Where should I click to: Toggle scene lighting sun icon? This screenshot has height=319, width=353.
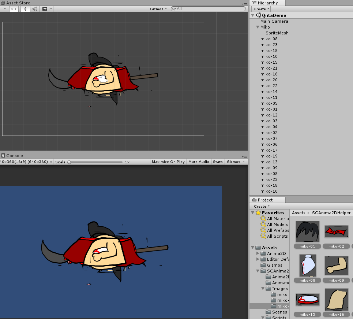(x=25, y=9)
